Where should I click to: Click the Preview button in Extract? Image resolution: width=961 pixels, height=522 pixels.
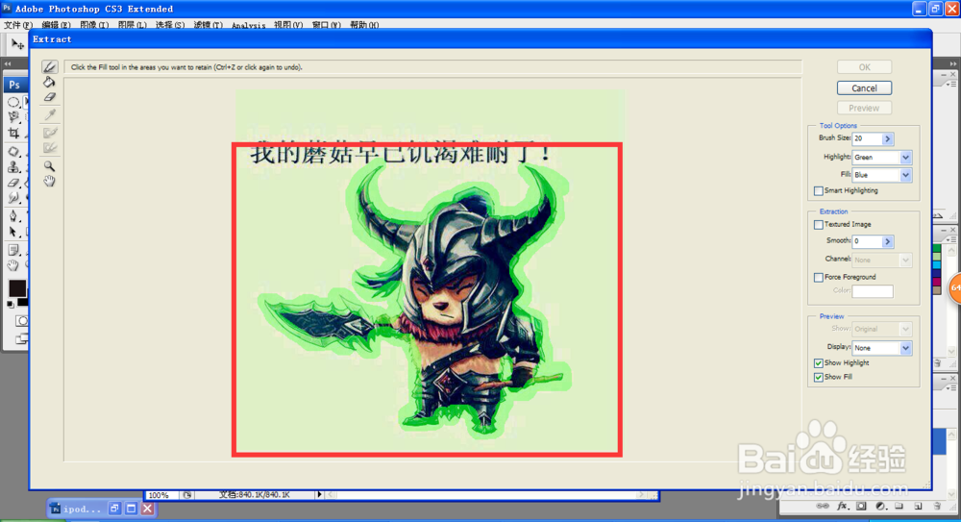pyautogui.click(x=864, y=108)
